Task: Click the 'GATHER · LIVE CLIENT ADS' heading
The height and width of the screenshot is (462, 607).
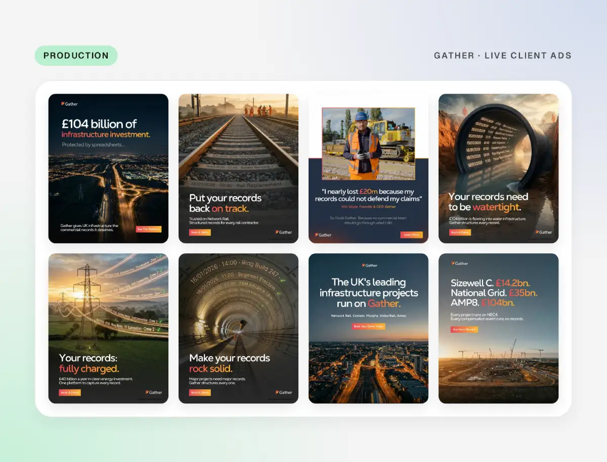Action: tap(502, 56)
